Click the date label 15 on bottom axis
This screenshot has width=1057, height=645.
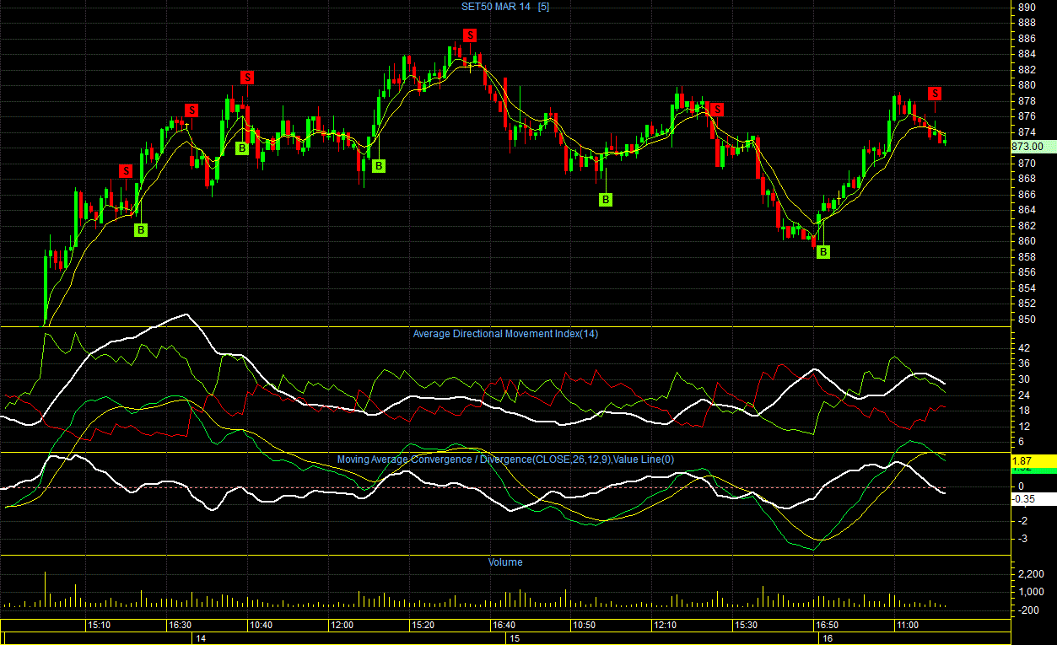pos(513,639)
